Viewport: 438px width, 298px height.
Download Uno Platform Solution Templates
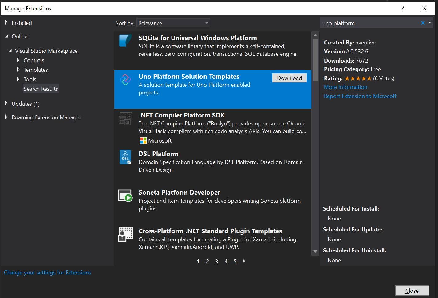pos(290,78)
